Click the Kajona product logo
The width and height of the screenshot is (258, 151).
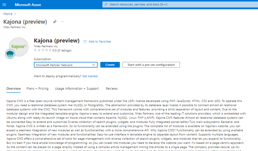(18, 47)
